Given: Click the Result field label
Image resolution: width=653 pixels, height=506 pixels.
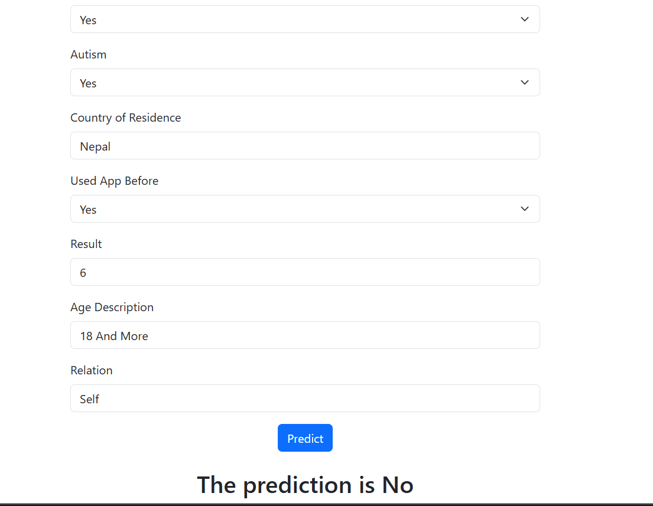Looking at the screenshot, I should (x=86, y=244).
